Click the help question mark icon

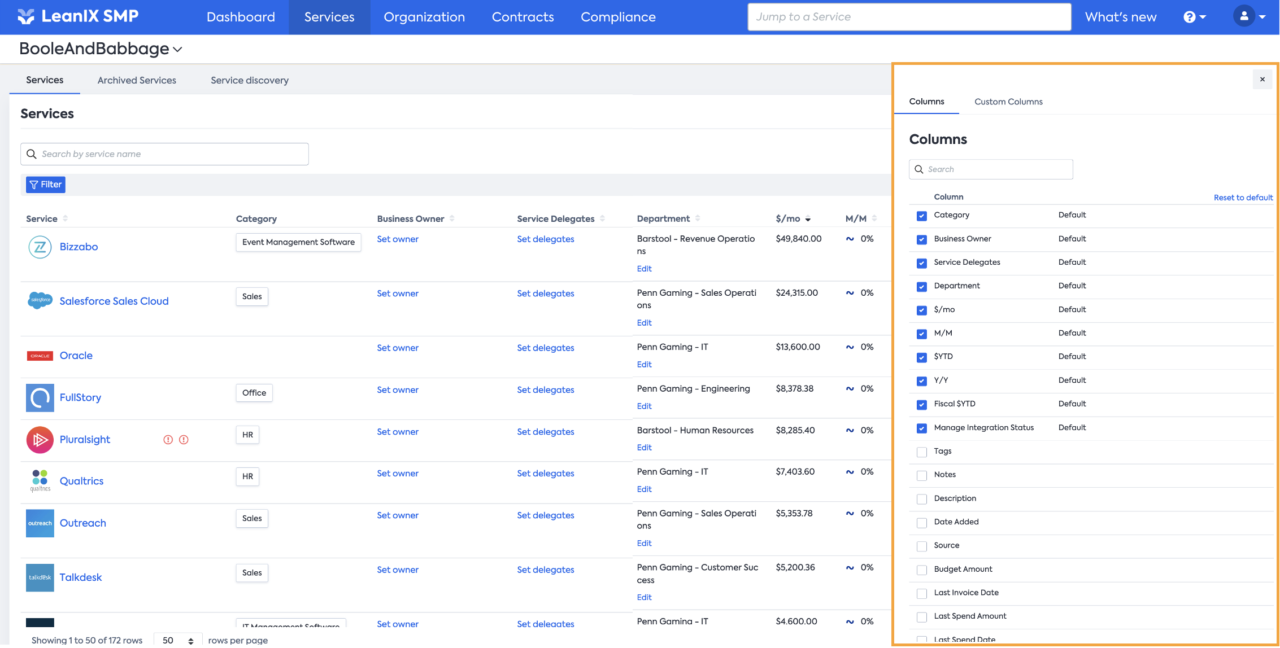(1190, 17)
